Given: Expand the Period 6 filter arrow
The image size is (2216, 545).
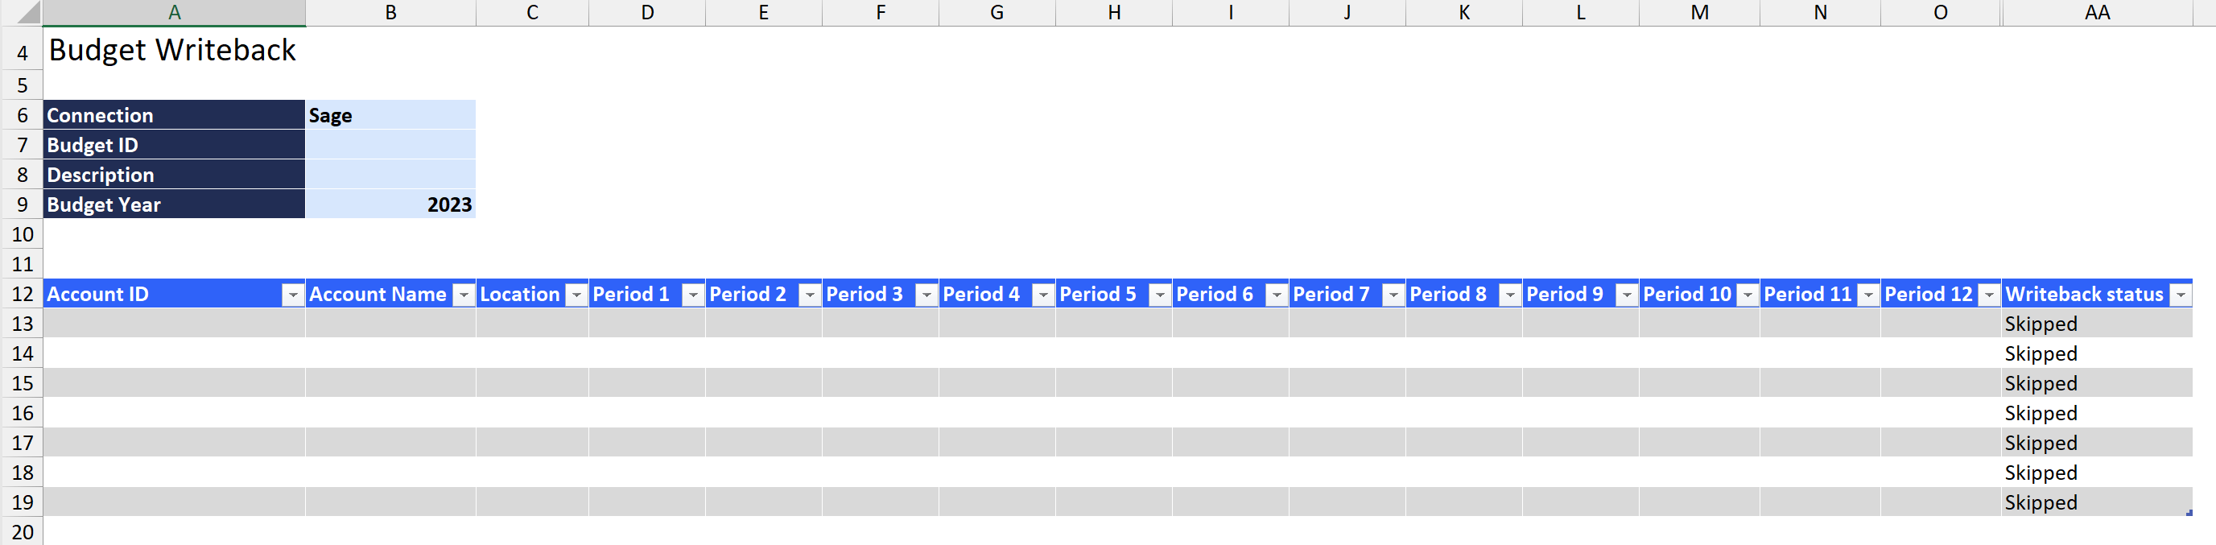Looking at the screenshot, I should coord(1277,295).
